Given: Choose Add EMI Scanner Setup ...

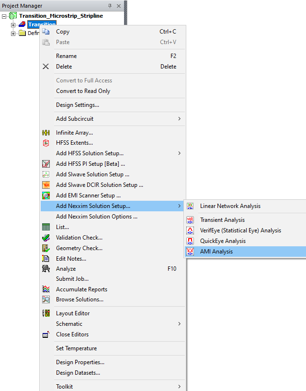Looking at the screenshot, I should coord(113,195).
